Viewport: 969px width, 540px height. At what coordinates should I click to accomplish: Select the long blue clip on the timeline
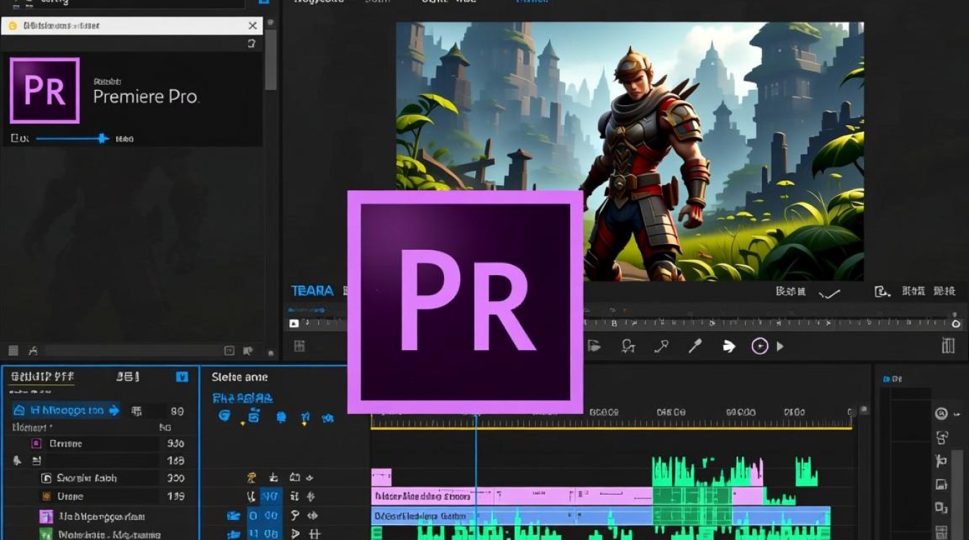coord(512,516)
